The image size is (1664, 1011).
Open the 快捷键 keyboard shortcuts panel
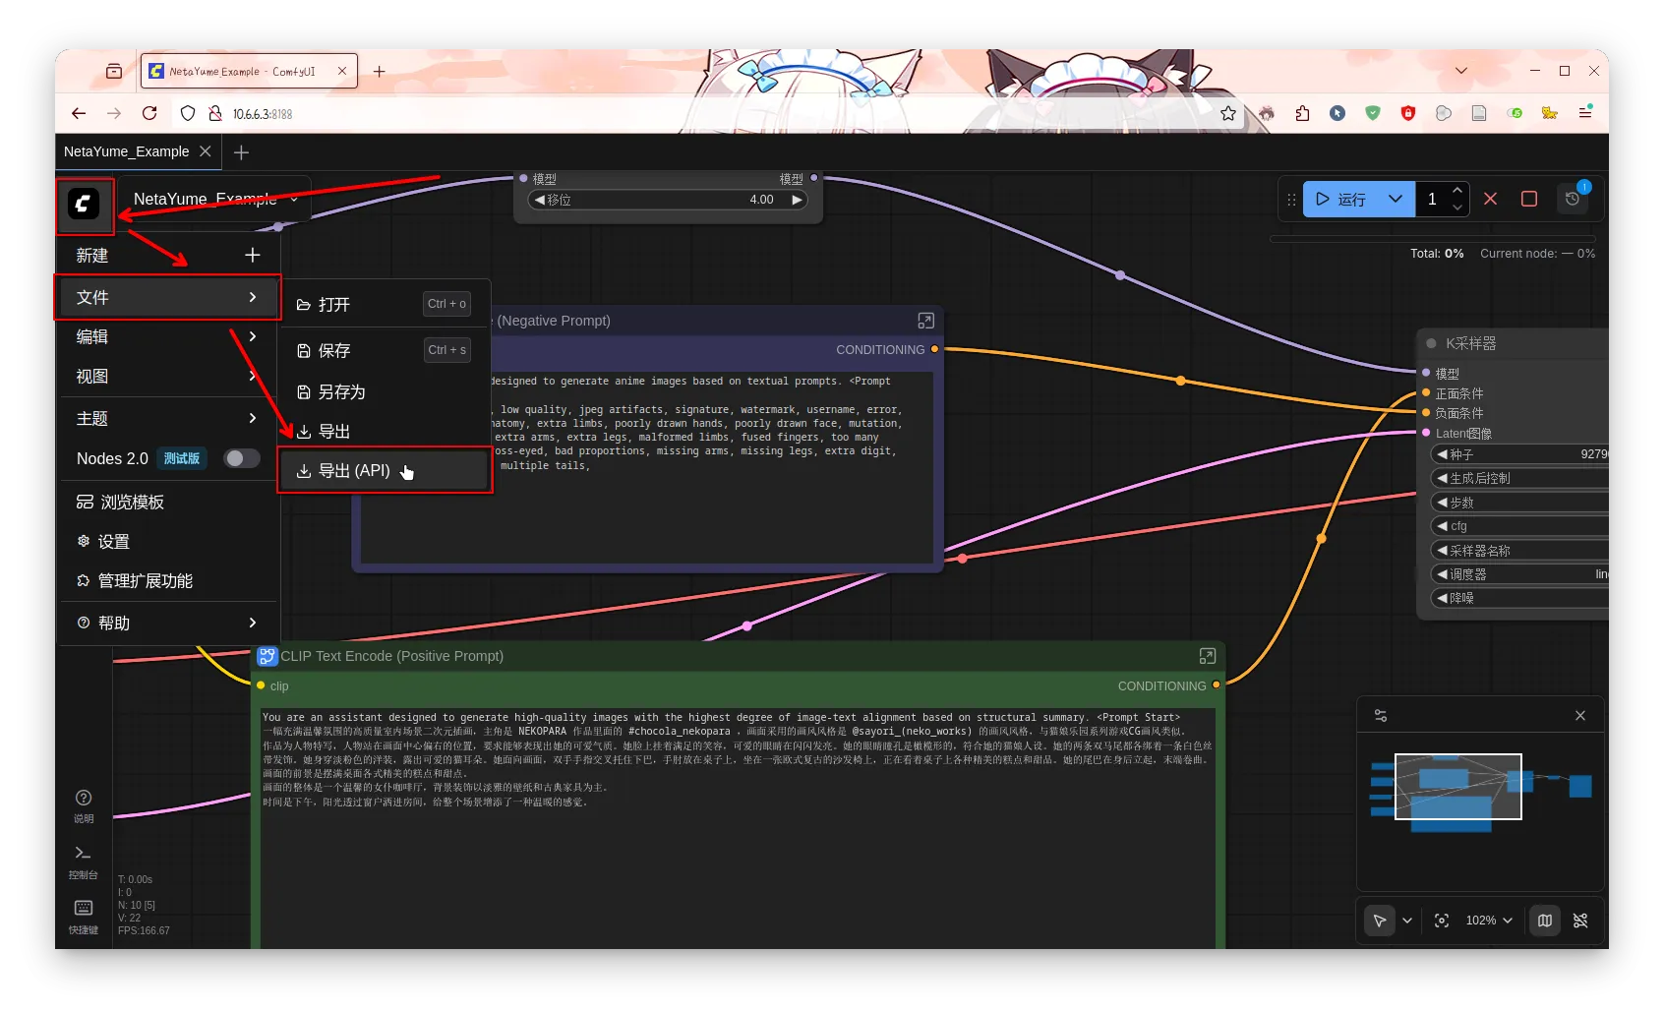coord(84,915)
